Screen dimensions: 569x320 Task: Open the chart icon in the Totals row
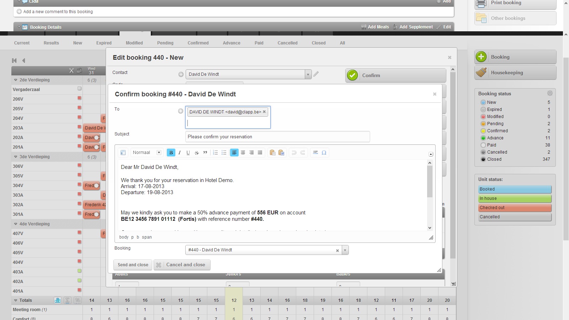[x=58, y=300]
